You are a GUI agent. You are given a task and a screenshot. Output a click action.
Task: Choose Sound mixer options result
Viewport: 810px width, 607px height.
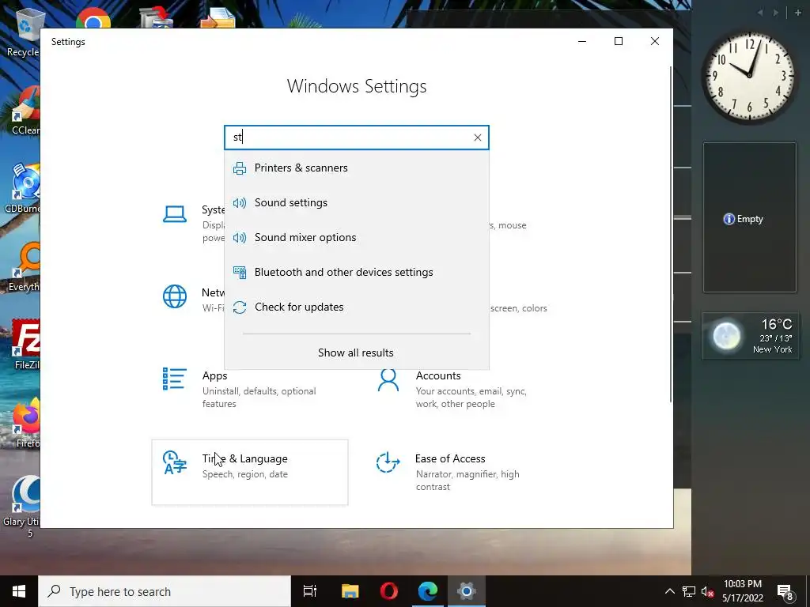(x=357, y=237)
